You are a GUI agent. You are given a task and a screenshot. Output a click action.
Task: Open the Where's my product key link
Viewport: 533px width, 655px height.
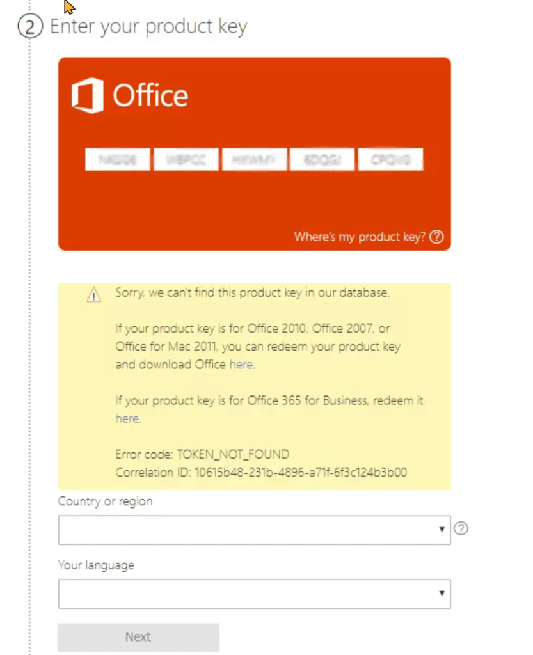pyautogui.click(x=360, y=237)
